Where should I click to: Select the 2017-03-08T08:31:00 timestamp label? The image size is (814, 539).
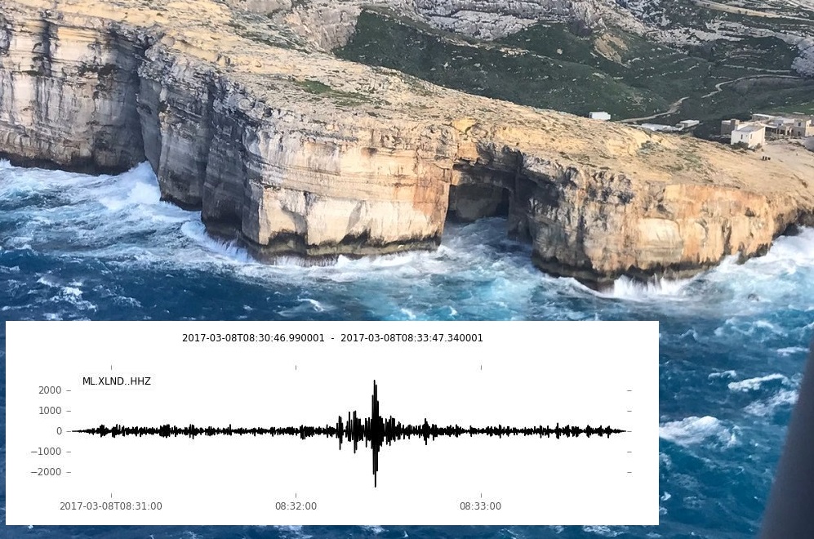click(111, 506)
